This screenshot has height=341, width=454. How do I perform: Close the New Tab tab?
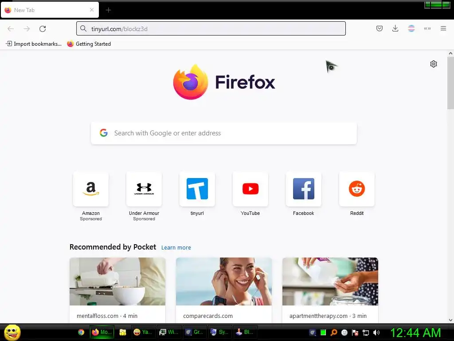tap(92, 10)
